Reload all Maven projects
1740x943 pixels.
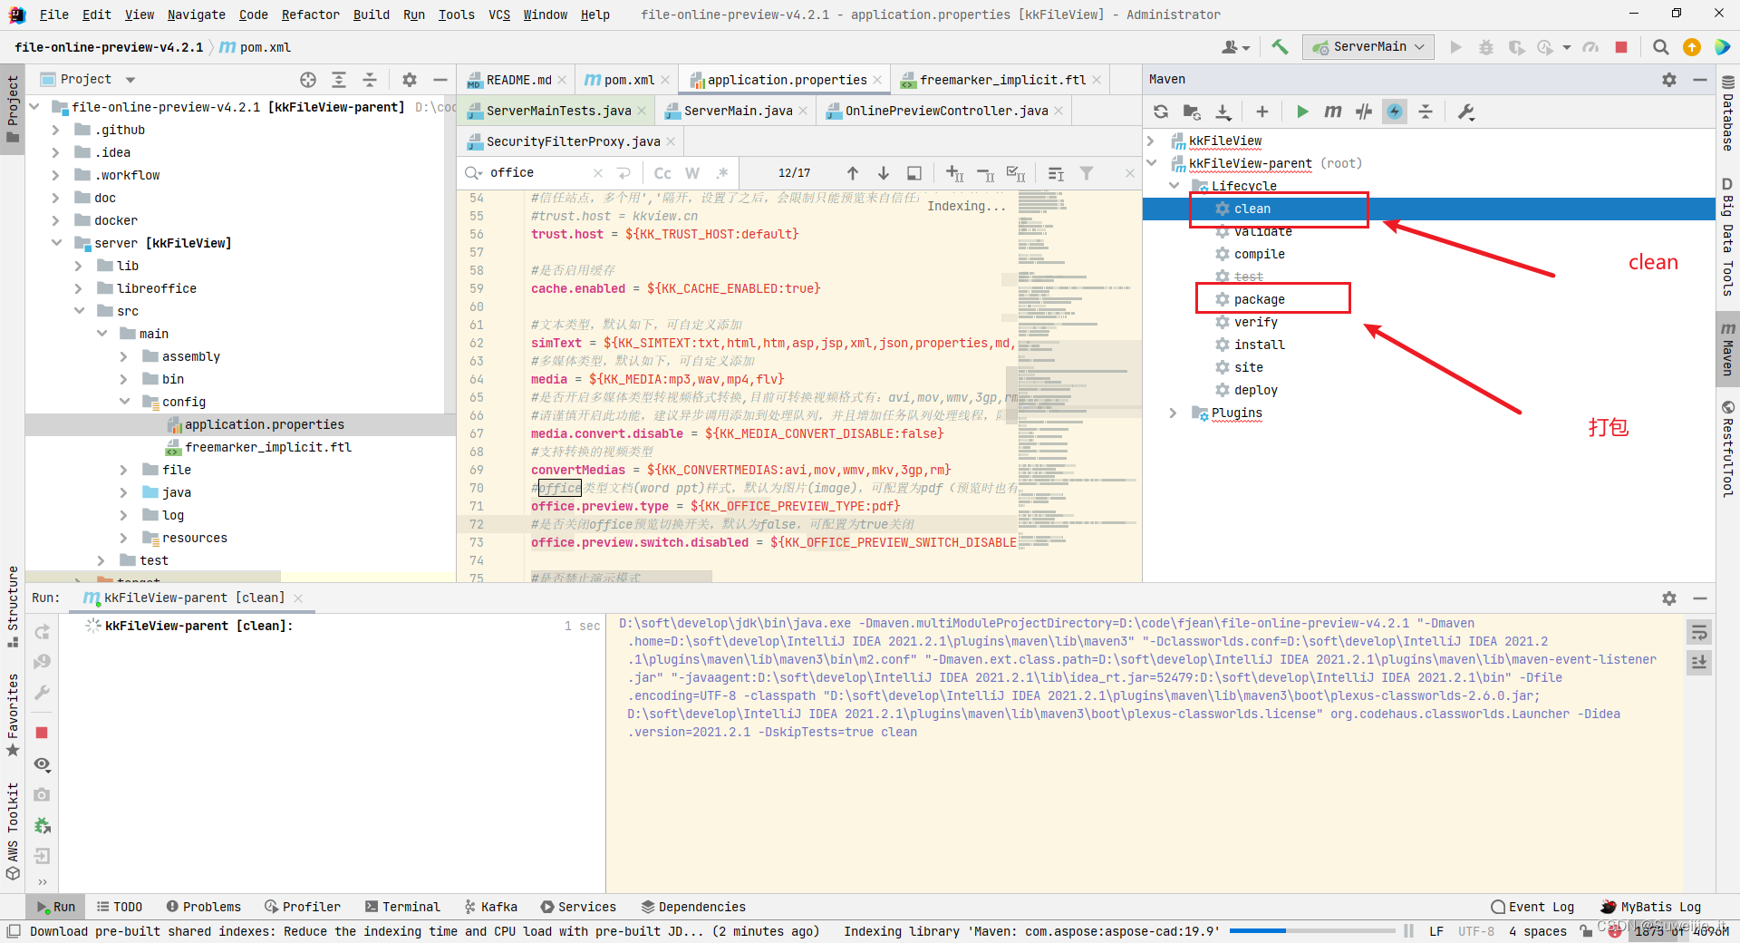[1161, 112]
